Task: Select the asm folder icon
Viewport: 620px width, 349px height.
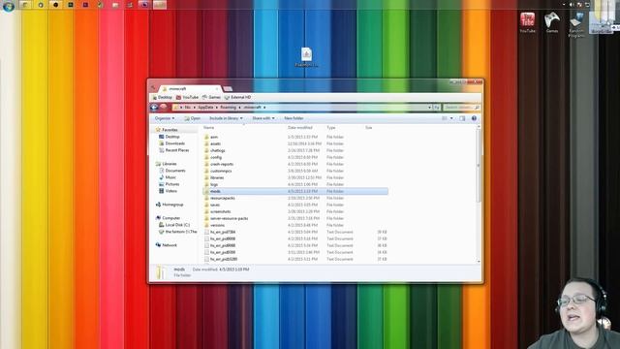Action: click(206, 137)
